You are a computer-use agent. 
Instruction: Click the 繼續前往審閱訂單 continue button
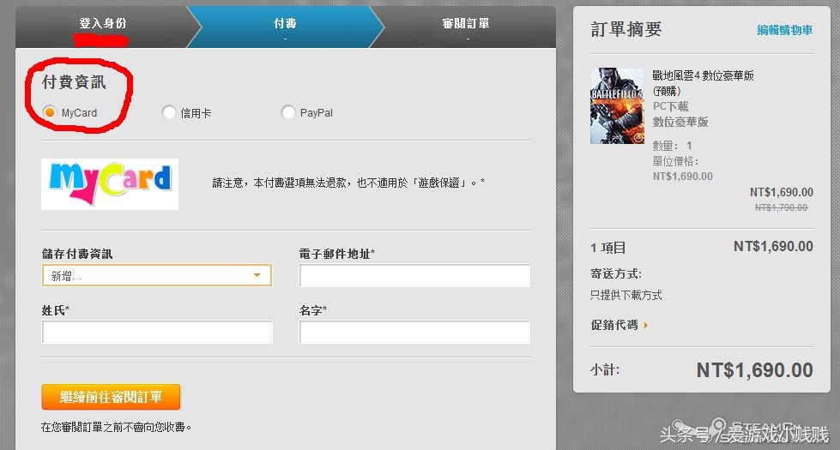[x=111, y=397]
